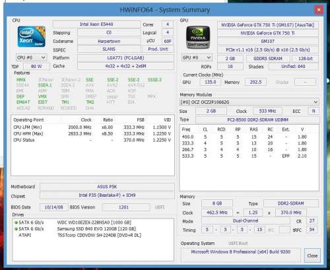330x270 pixels.
Task: Open the GPU #0 selector dropdown
Action: tap(197, 57)
